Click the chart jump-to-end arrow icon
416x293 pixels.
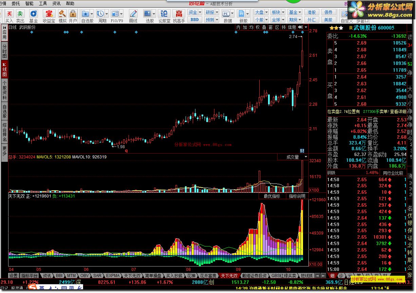(300, 27)
